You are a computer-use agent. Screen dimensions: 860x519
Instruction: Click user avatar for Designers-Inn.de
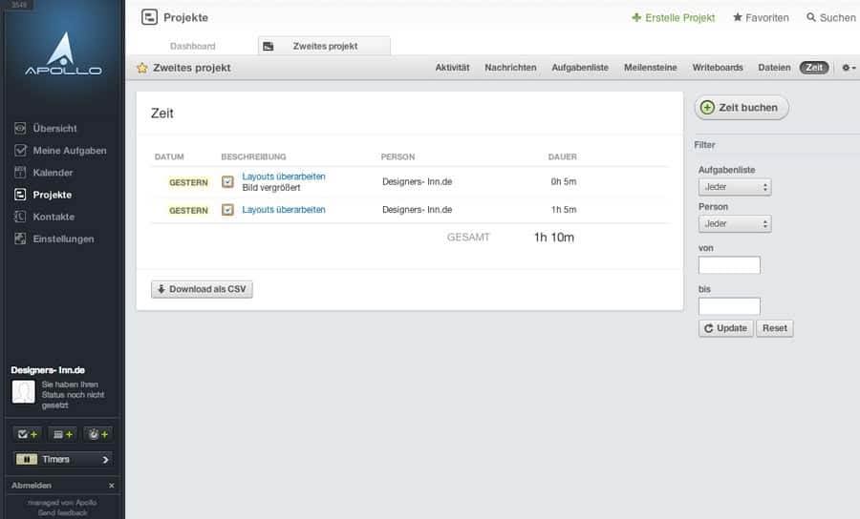coord(24,391)
